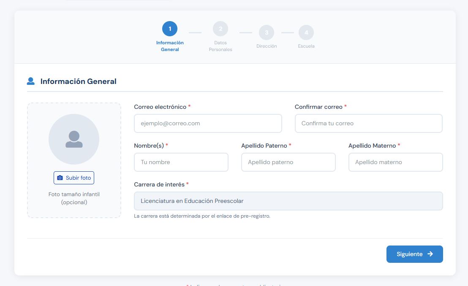This screenshot has width=468, height=286.
Task: Focus the Apellido Materno input field
Action: click(395, 162)
